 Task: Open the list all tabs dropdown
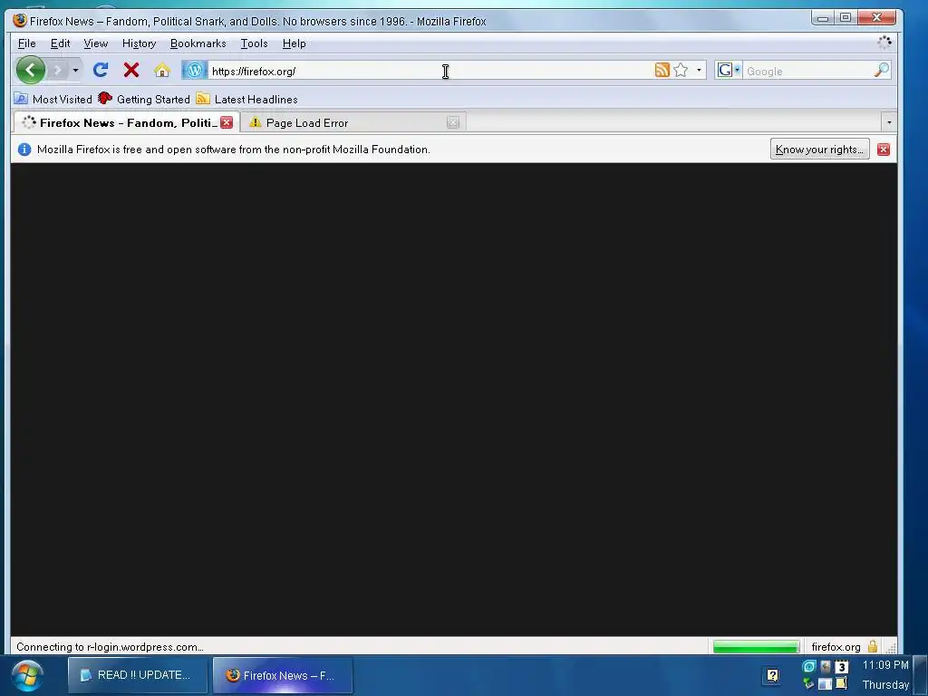(889, 122)
